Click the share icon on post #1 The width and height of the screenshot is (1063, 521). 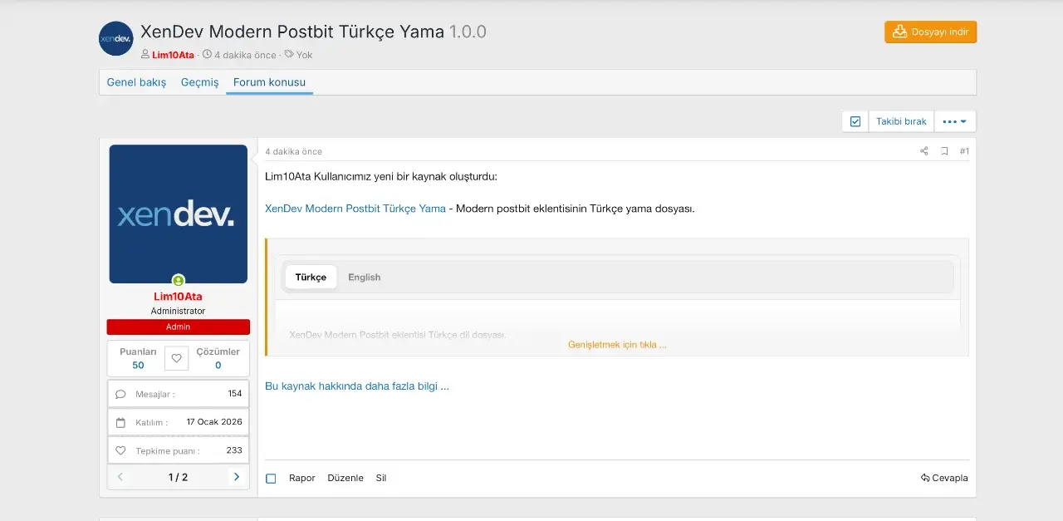point(923,151)
